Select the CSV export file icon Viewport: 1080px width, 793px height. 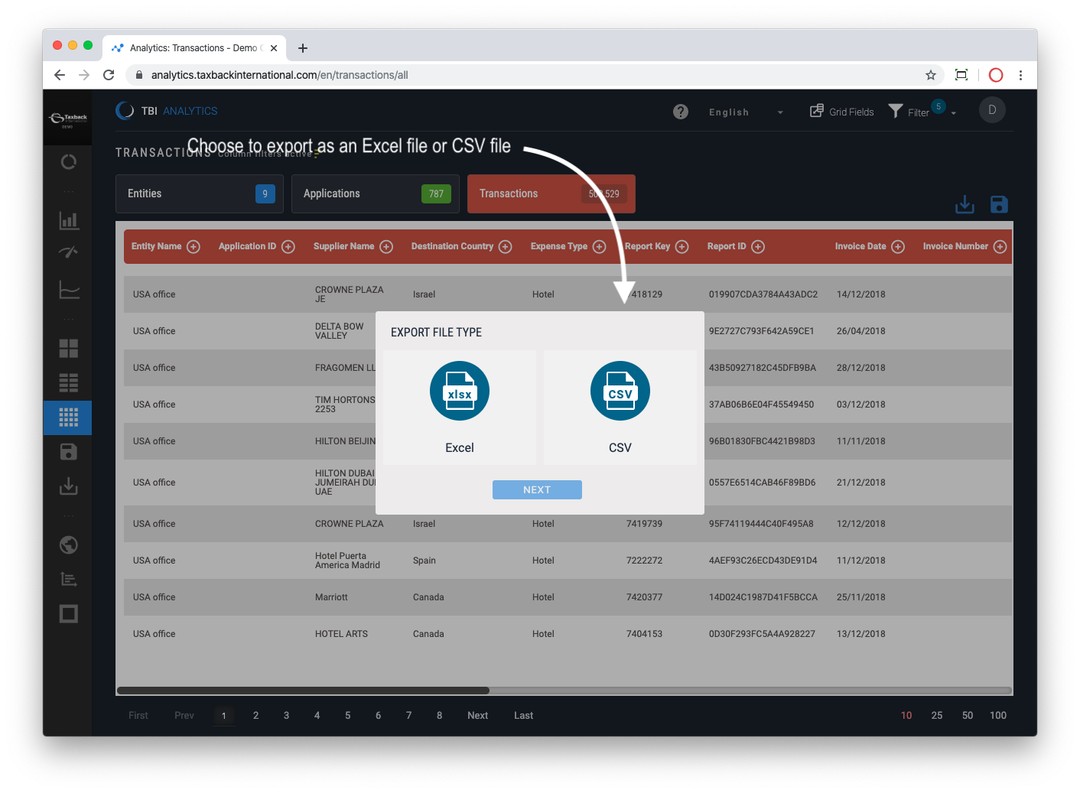(620, 391)
